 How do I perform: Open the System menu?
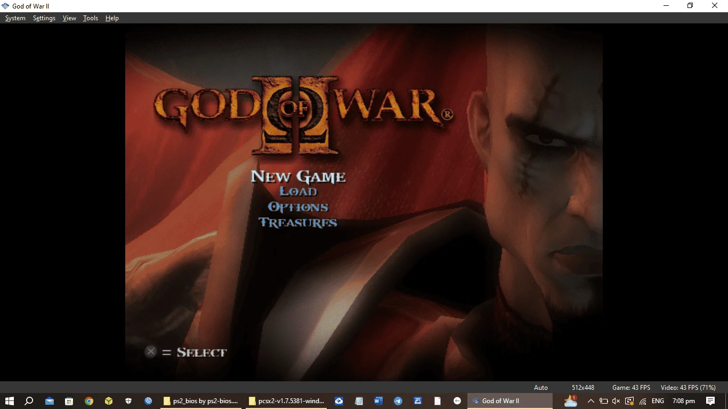pyautogui.click(x=15, y=18)
